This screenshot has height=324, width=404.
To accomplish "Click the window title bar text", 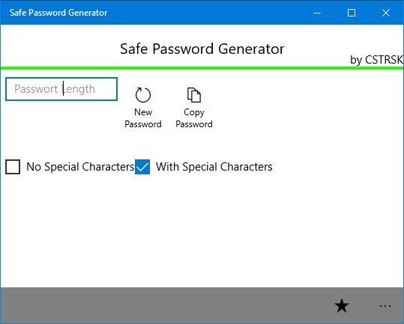I will [58, 13].
